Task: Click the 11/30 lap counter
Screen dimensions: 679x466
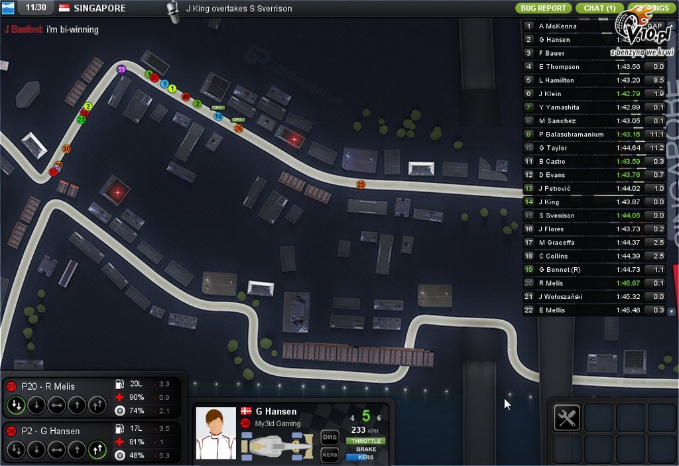Action: 36,7
